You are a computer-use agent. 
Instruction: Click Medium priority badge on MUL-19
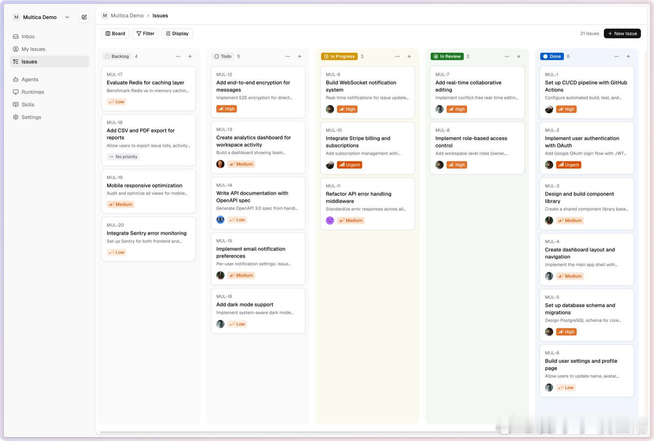(121, 205)
